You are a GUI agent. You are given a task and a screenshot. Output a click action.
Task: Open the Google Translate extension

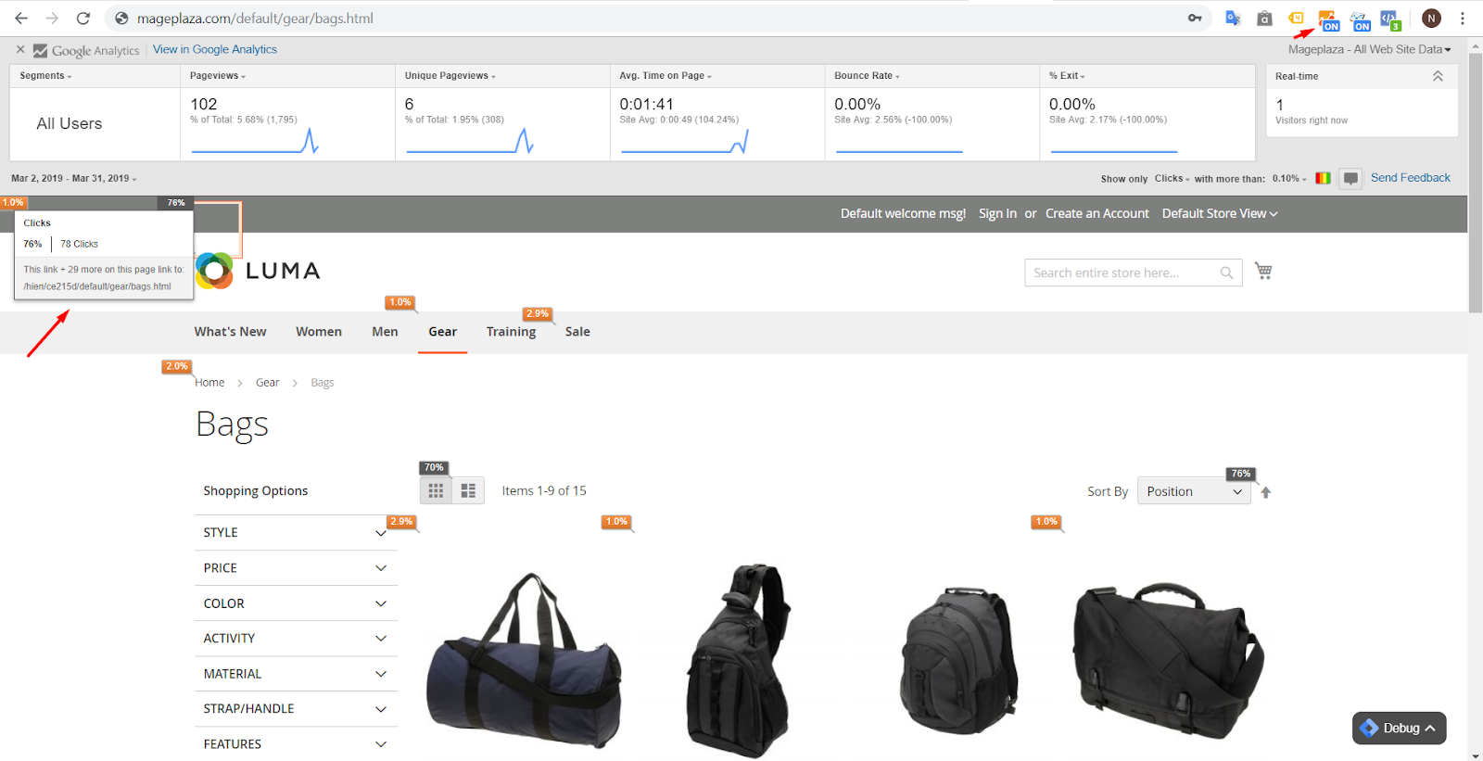point(1233,19)
